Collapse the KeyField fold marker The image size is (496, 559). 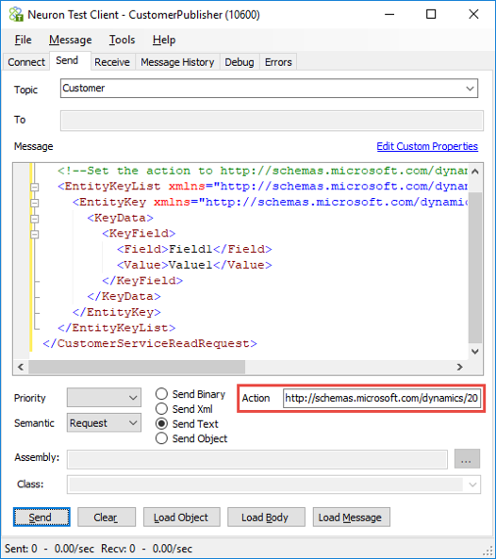(35, 234)
